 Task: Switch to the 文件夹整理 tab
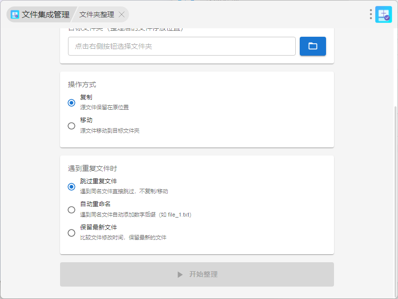pyautogui.click(x=96, y=15)
